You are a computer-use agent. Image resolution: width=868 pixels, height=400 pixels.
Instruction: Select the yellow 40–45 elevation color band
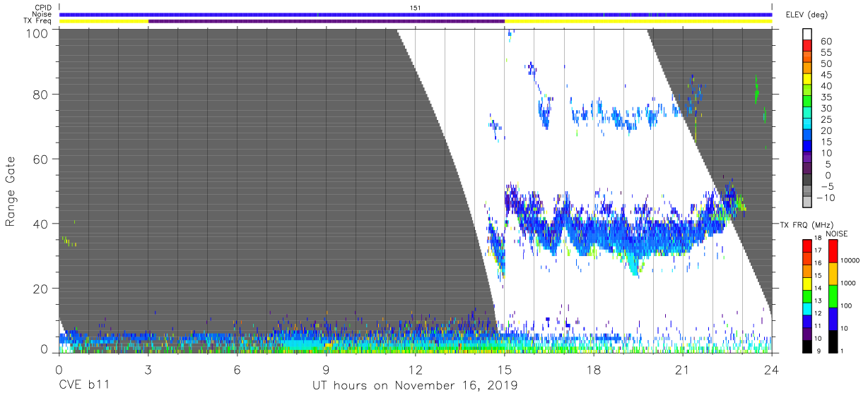808,80
